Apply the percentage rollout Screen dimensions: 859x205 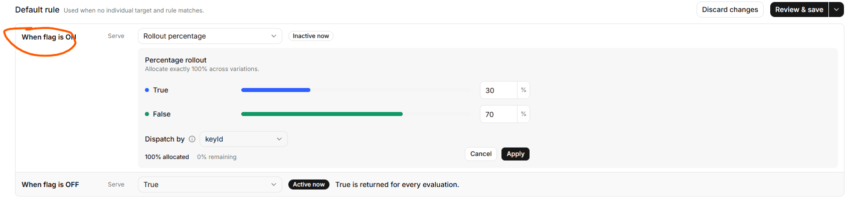pyautogui.click(x=516, y=154)
